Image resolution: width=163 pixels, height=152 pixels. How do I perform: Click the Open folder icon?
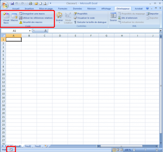[x=36, y=4]
